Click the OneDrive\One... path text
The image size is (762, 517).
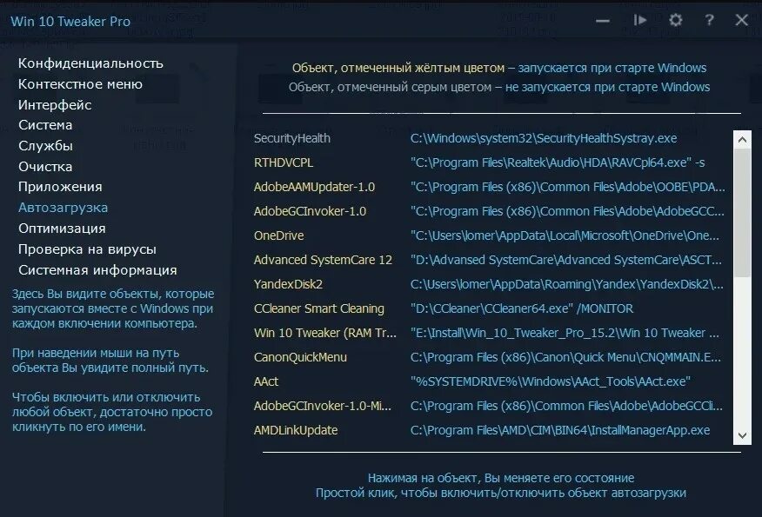[565, 235]
